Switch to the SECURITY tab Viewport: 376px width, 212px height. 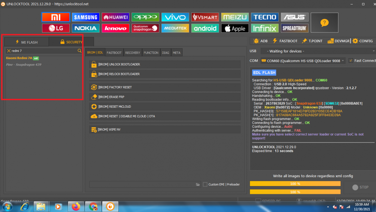[x=71, y=42]
